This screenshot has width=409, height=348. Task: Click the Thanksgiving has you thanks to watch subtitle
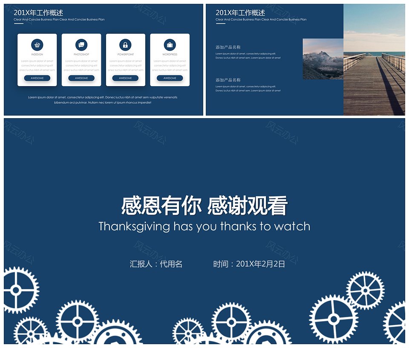tap(204, 226)
